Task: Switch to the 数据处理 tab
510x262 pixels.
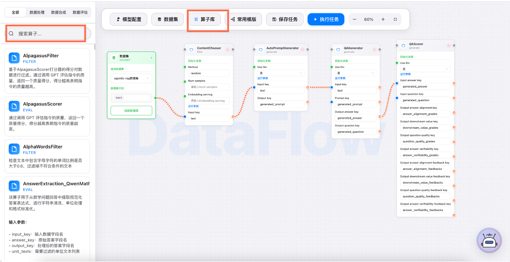Action: (37, 12)
